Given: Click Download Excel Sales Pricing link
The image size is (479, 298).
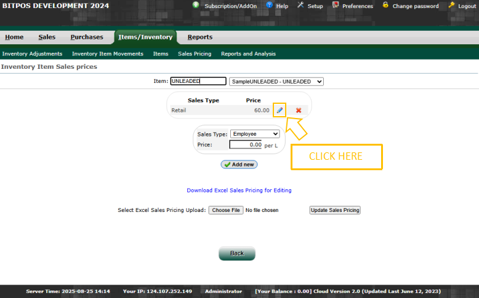Looking at the screenshot, I should (239, 190).
